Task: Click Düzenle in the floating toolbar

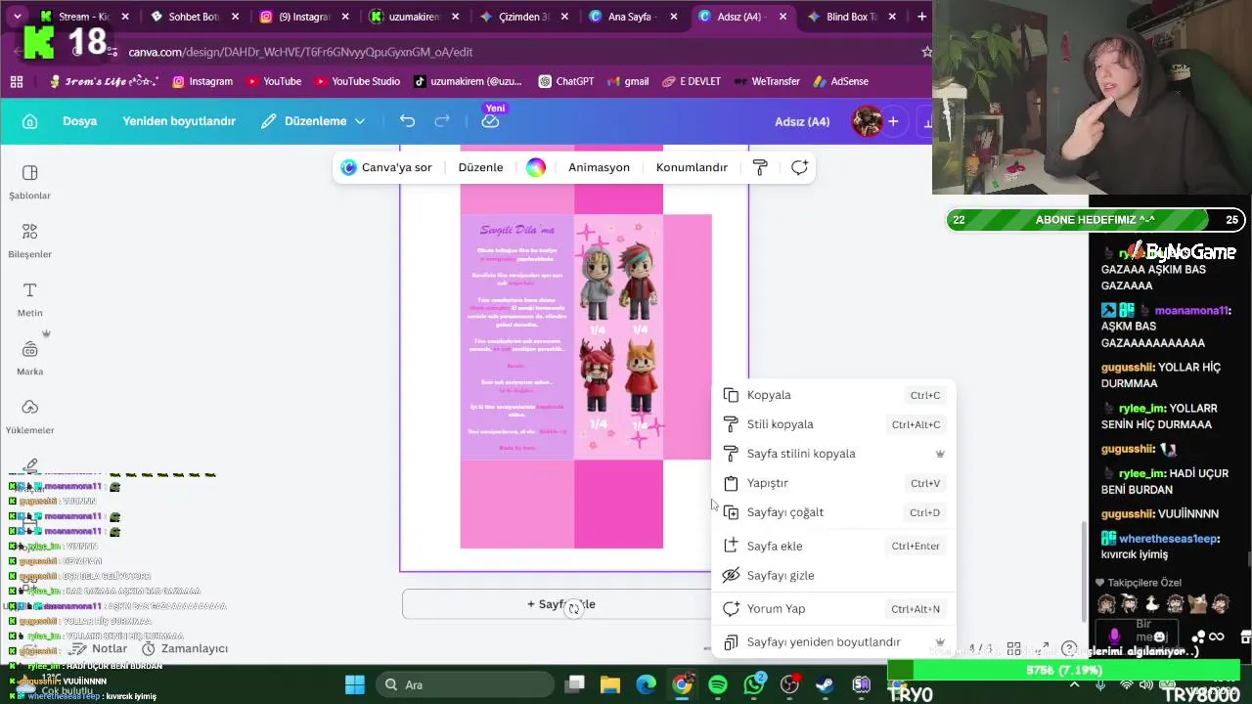Action: click(480, 167)
